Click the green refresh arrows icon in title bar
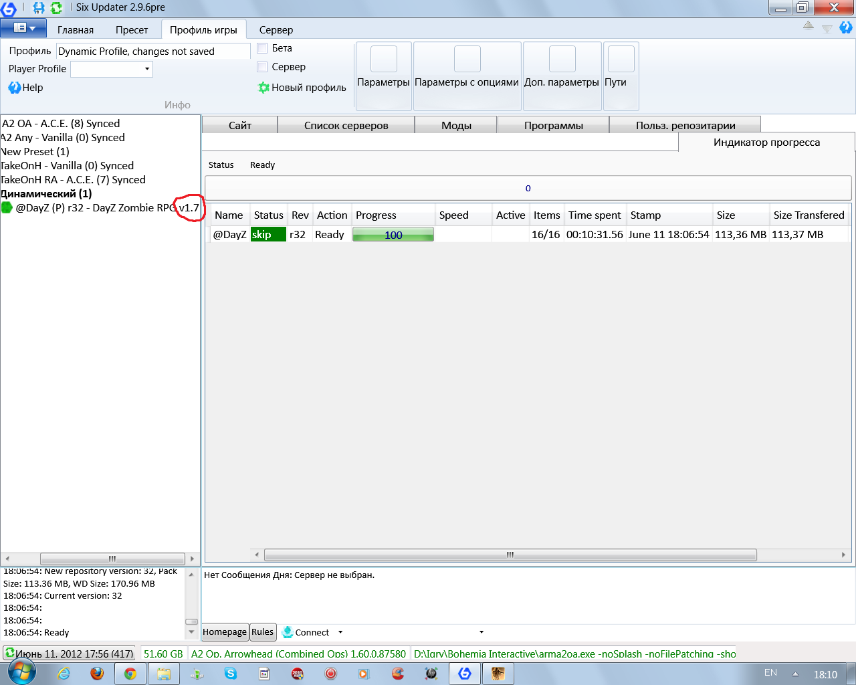This screenshot has height=685, width=856. point(56,8)
